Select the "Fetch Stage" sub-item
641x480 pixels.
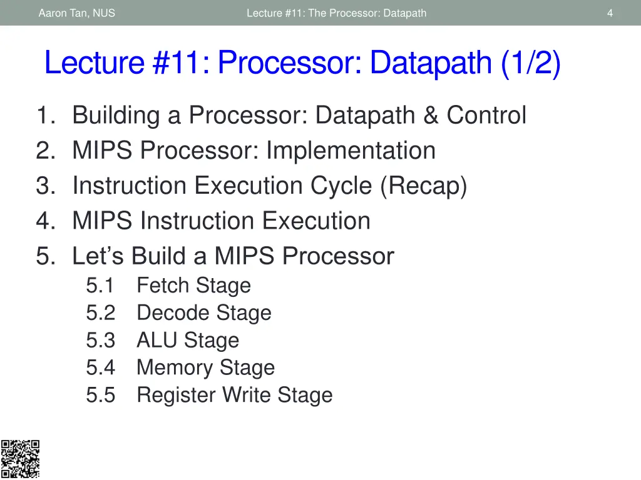point(193,286)
